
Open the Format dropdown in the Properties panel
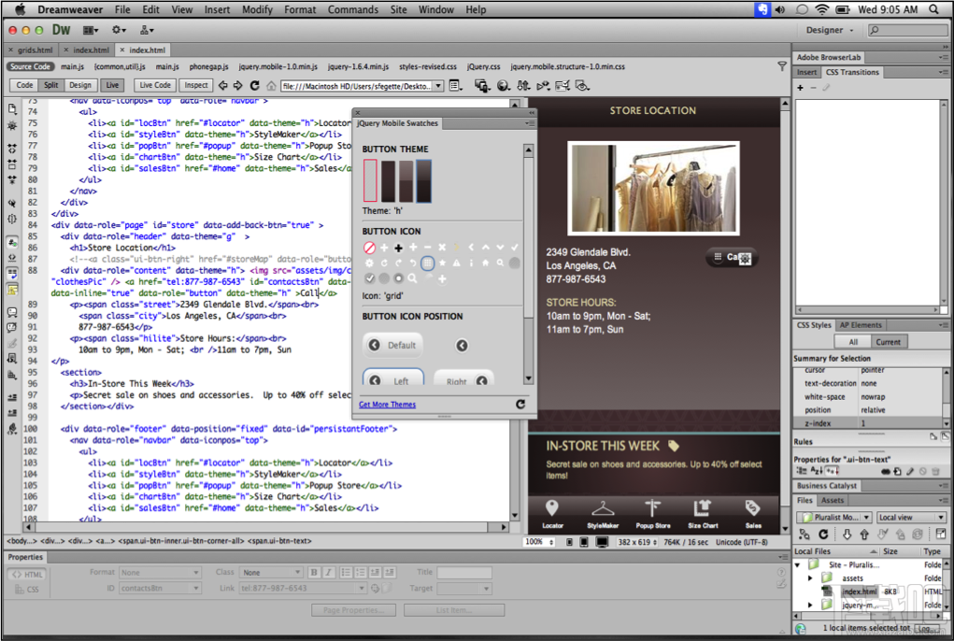pos(157,572)
